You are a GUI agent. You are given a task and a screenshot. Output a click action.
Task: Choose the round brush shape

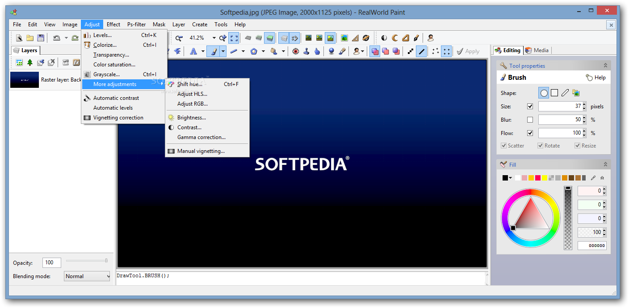click(544, 93)
